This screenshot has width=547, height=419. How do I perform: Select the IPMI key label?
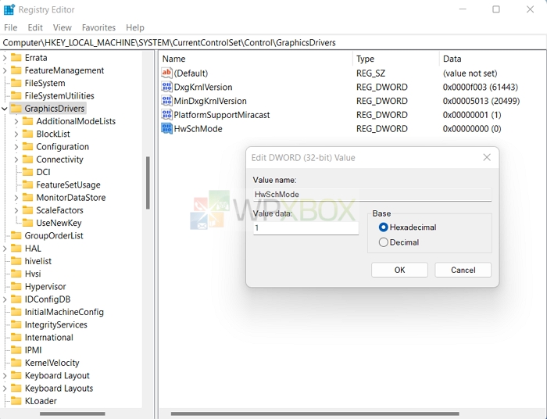coord(33,350)
